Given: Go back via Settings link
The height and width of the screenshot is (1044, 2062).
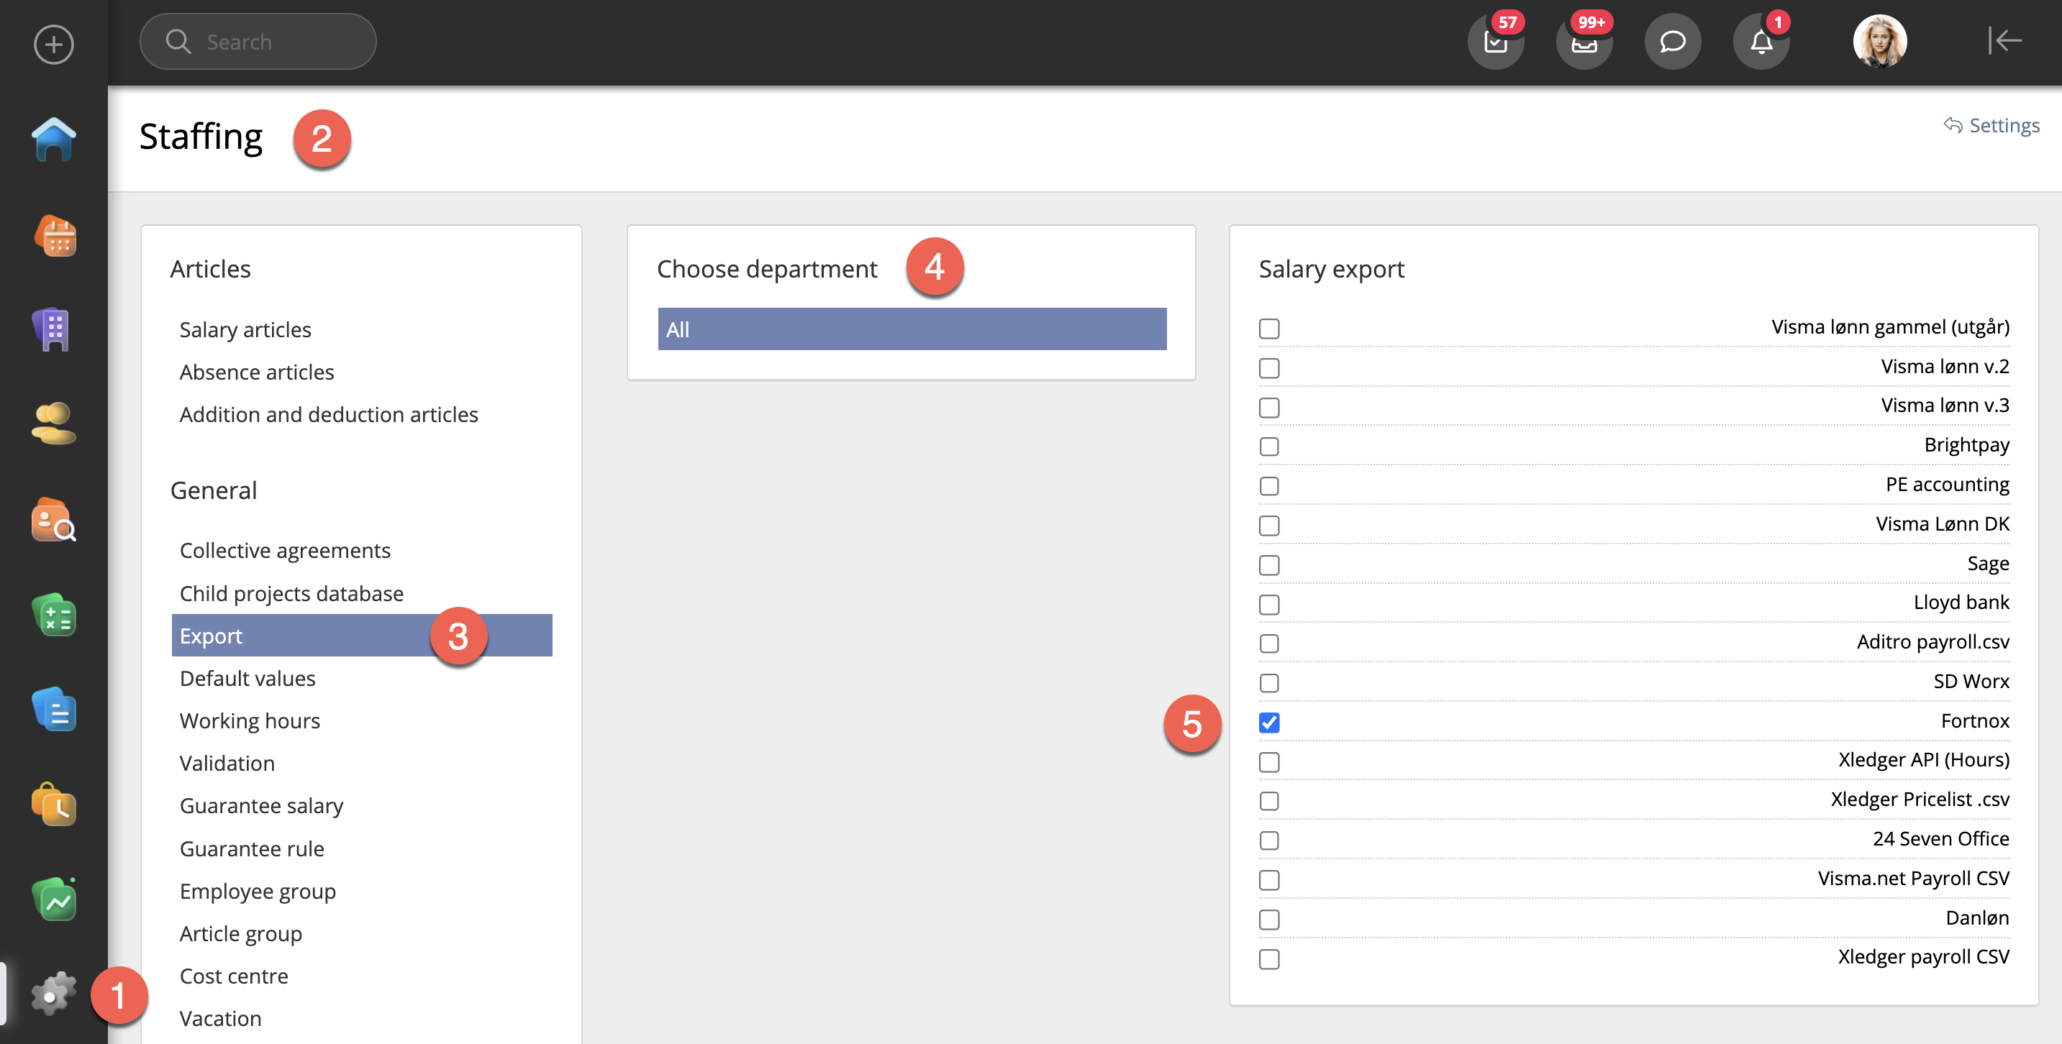Looking at the screenshot, I should (x=1991, y=125).
